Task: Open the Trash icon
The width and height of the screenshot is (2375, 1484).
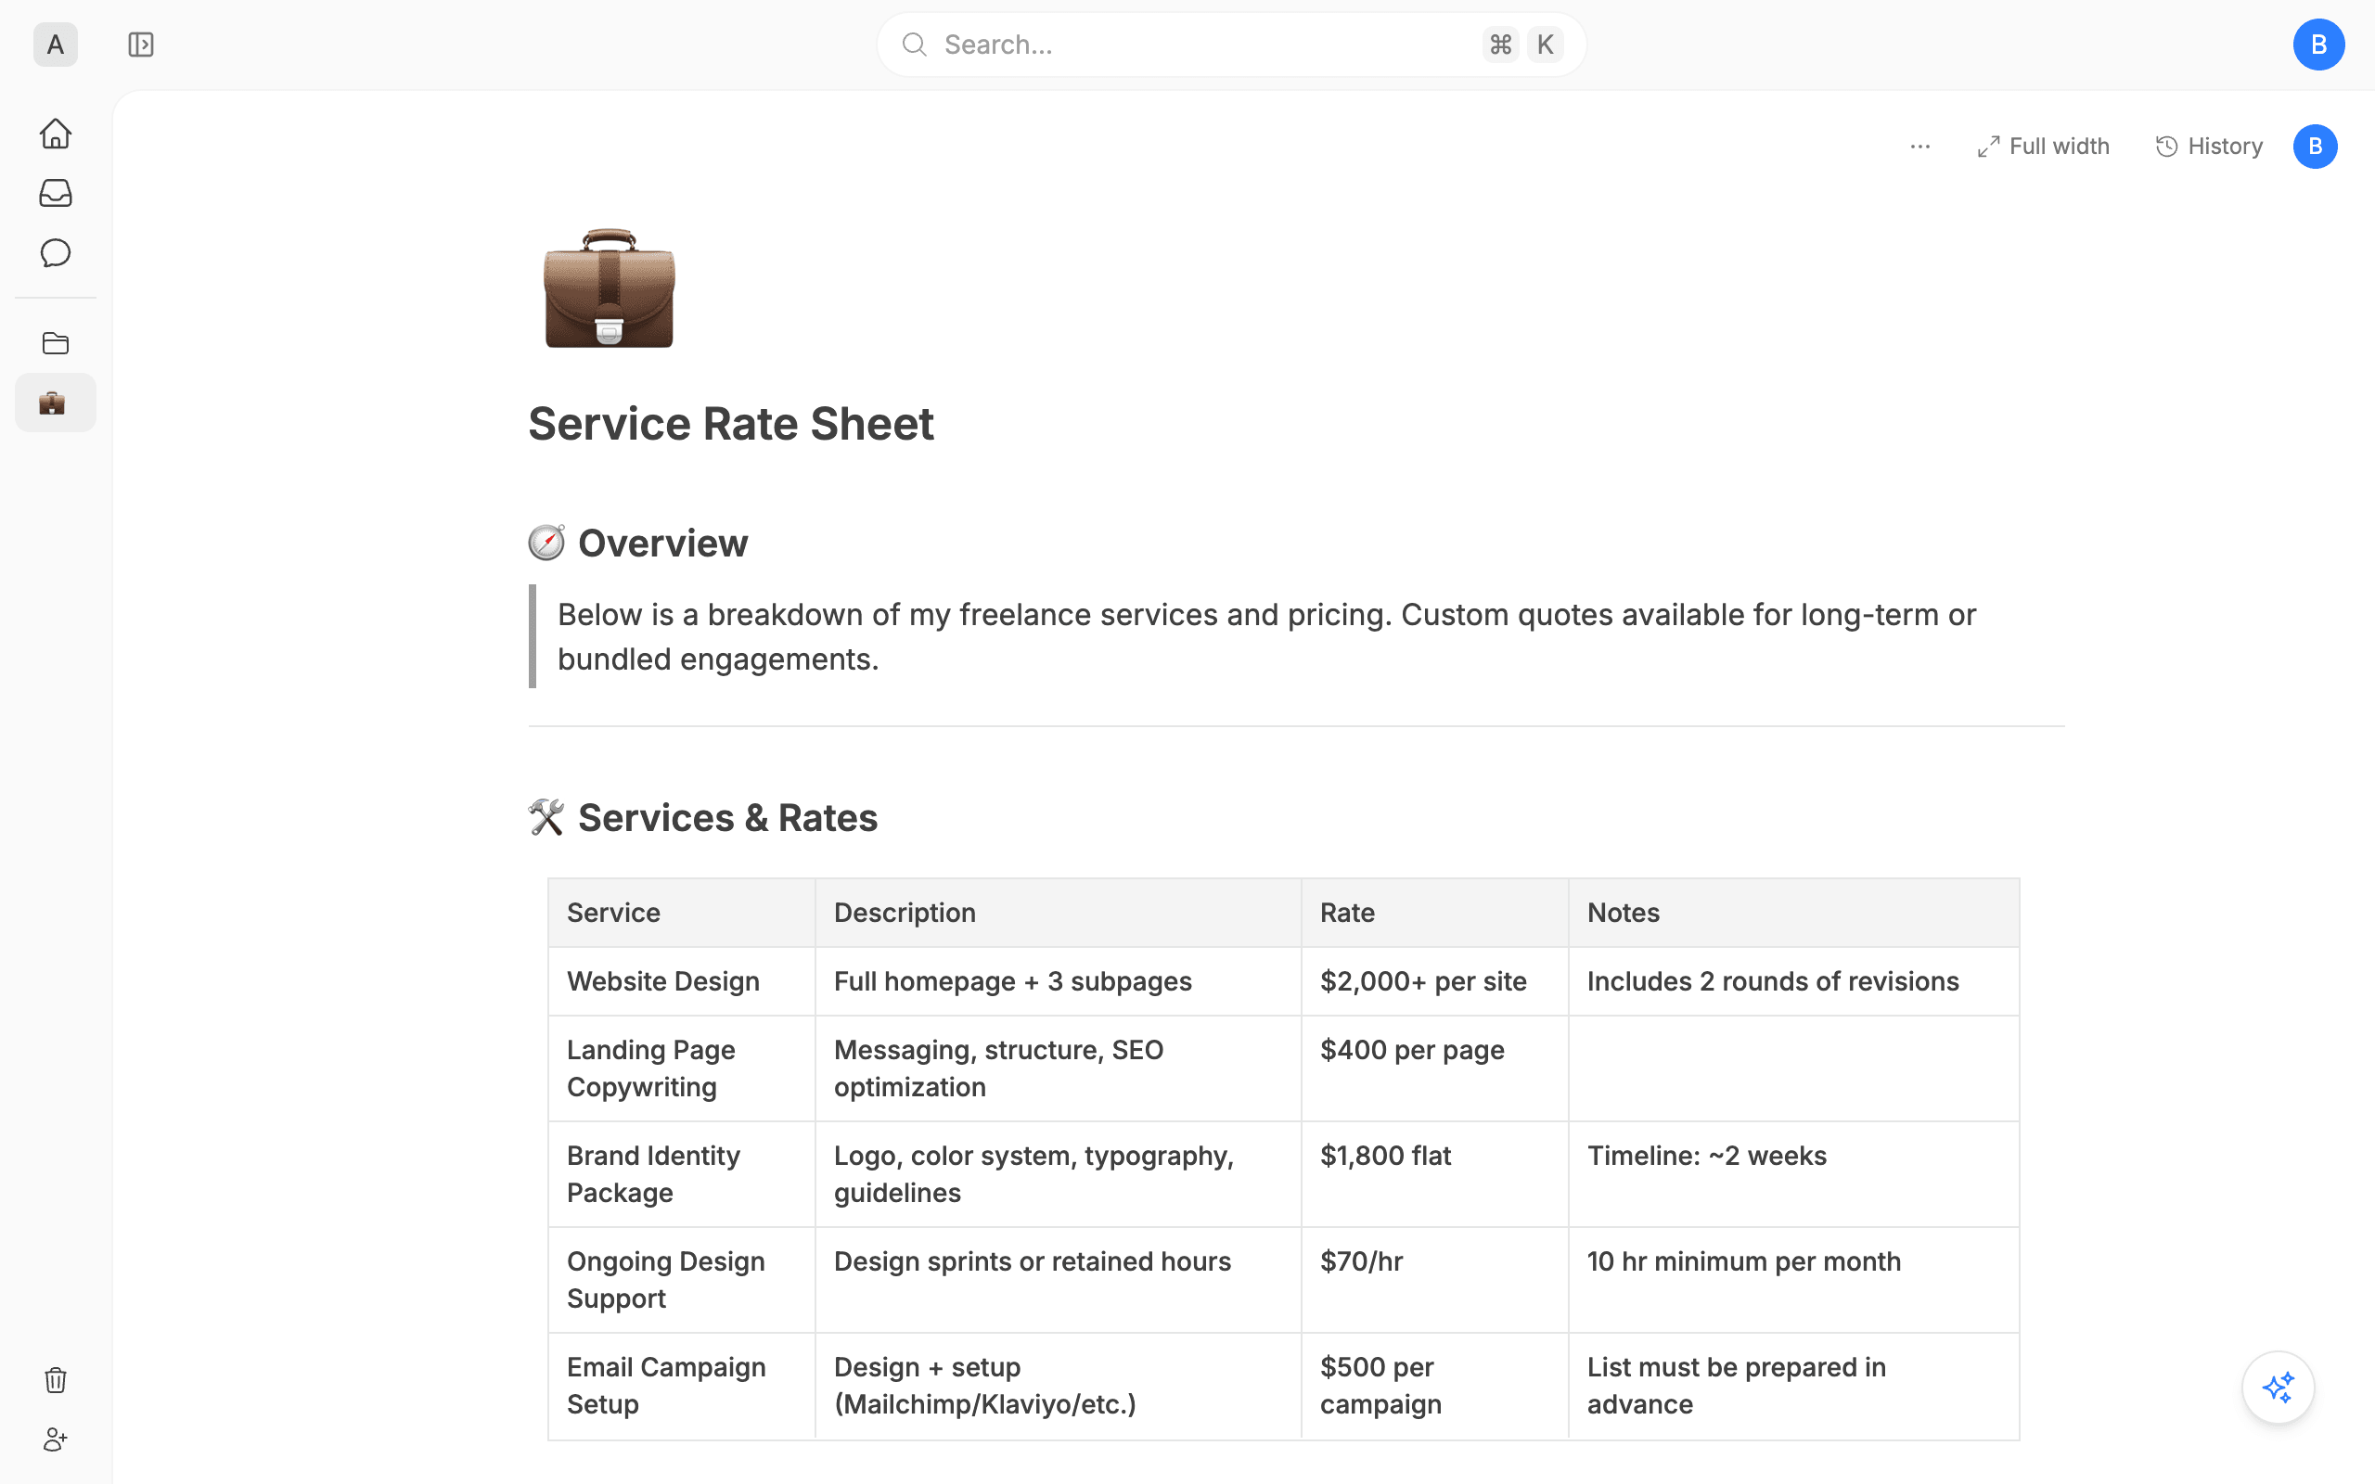Action: pos(55,1380)
